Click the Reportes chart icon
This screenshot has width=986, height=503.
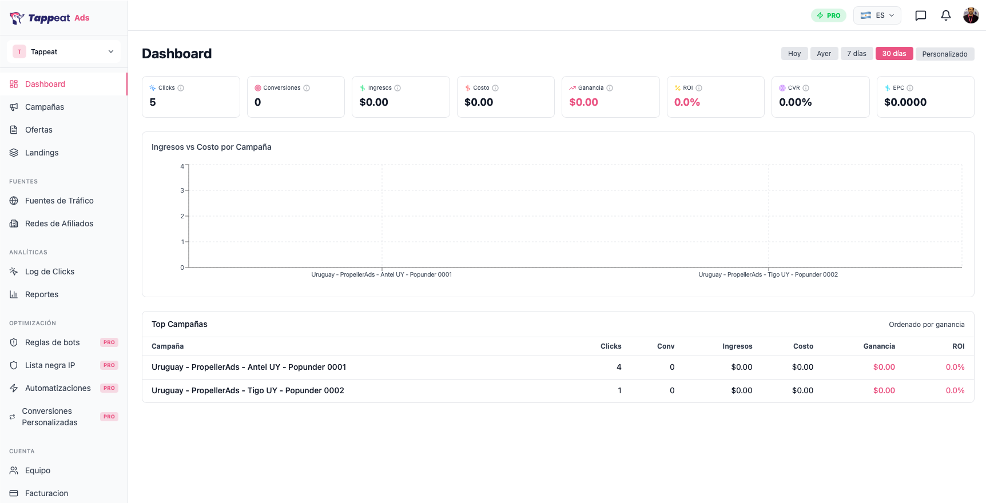click(x=14, y=294)
